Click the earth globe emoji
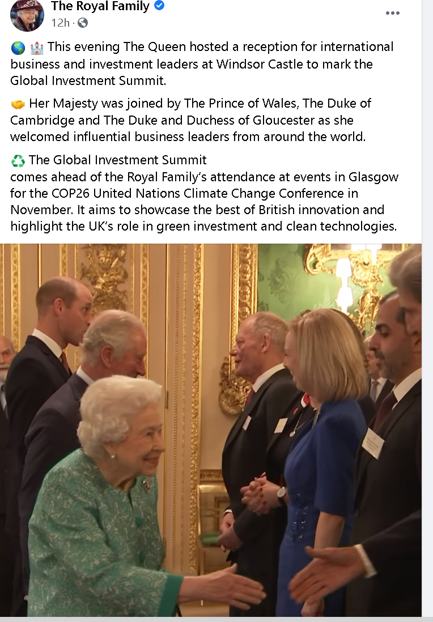This screenshot has width=433, height=622. point(18,48)
